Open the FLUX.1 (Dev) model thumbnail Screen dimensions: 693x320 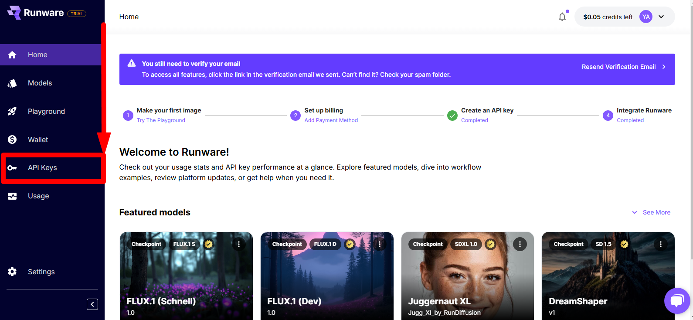(x=327, y=276)
